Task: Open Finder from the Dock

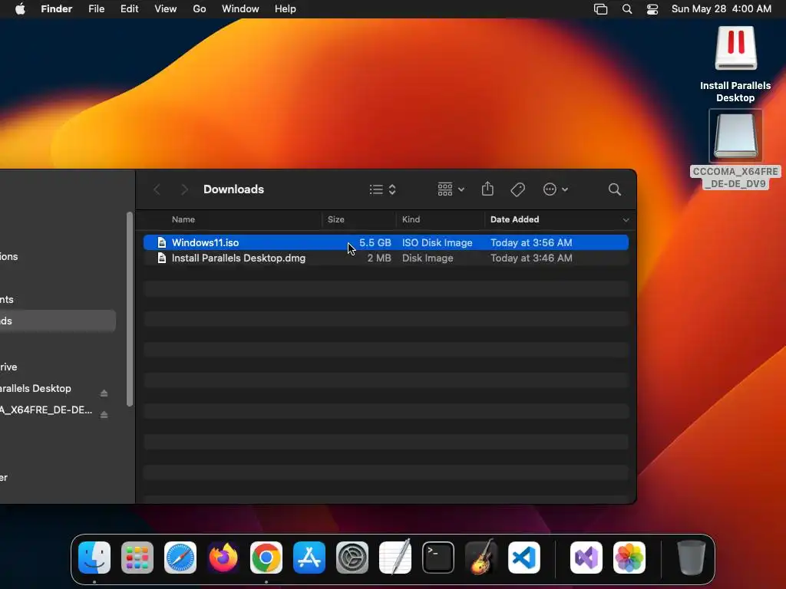Action: (94, 558)
